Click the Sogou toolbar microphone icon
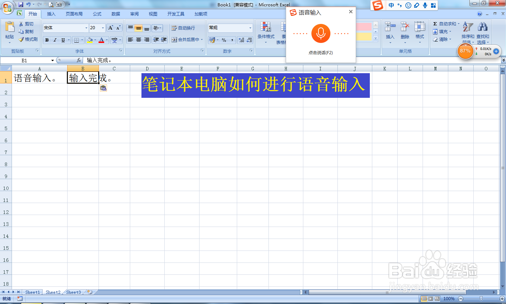506x304 pixels. click(x=425, y=5)
